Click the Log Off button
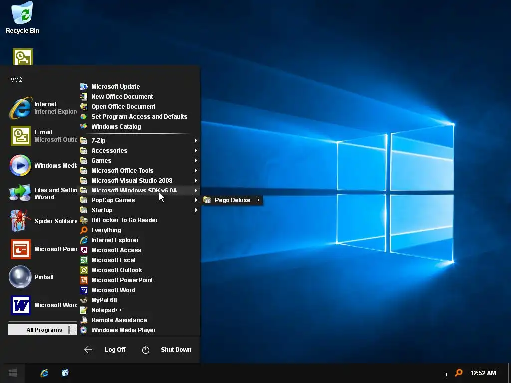 [115, 350]
